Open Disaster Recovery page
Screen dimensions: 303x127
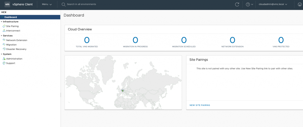[16, 49]
